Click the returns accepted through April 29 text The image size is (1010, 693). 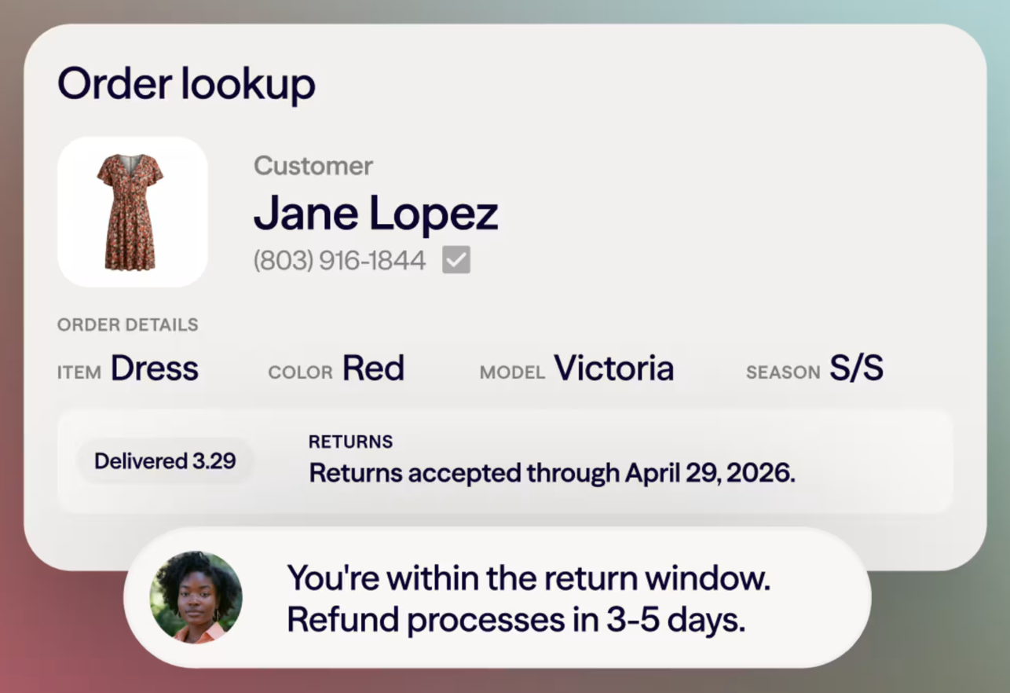point(552,473)
